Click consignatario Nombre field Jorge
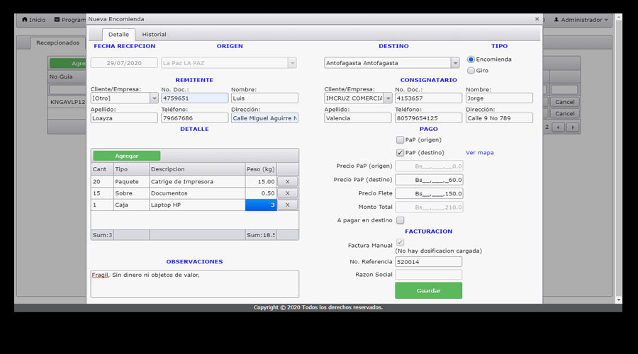Image resolution: width=638 pixels, height=354 pixels. 499,98
